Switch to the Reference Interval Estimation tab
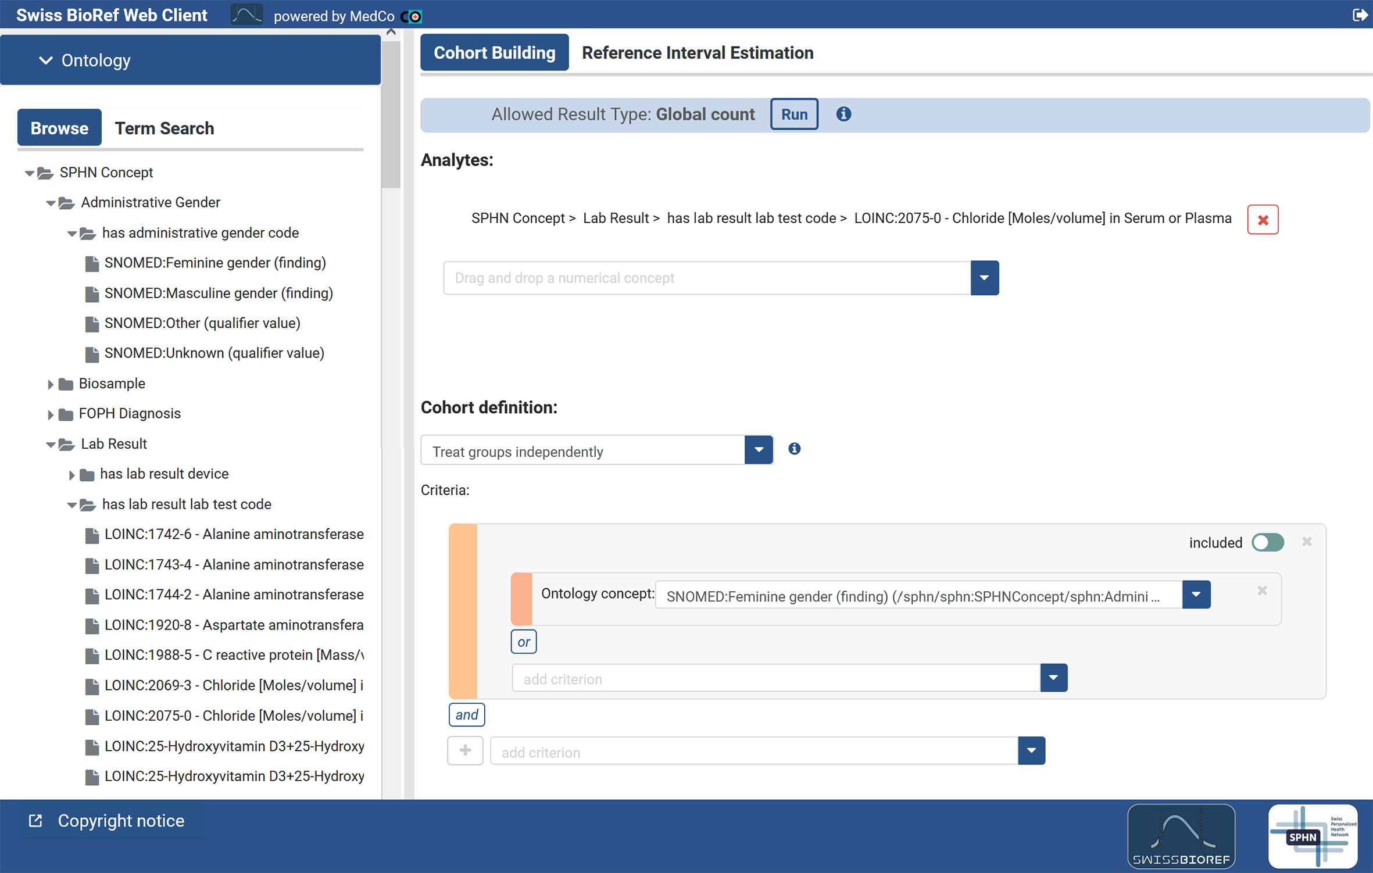The height and width of the screenshot is (873, 1373). click(x=697, y=52)
